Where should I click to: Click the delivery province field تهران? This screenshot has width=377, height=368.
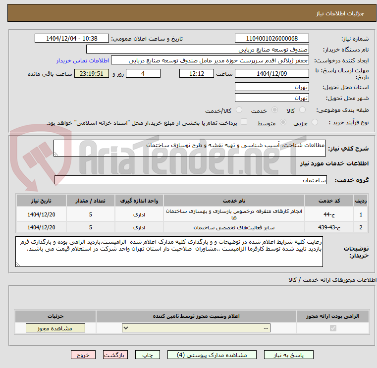coord(271,87)
